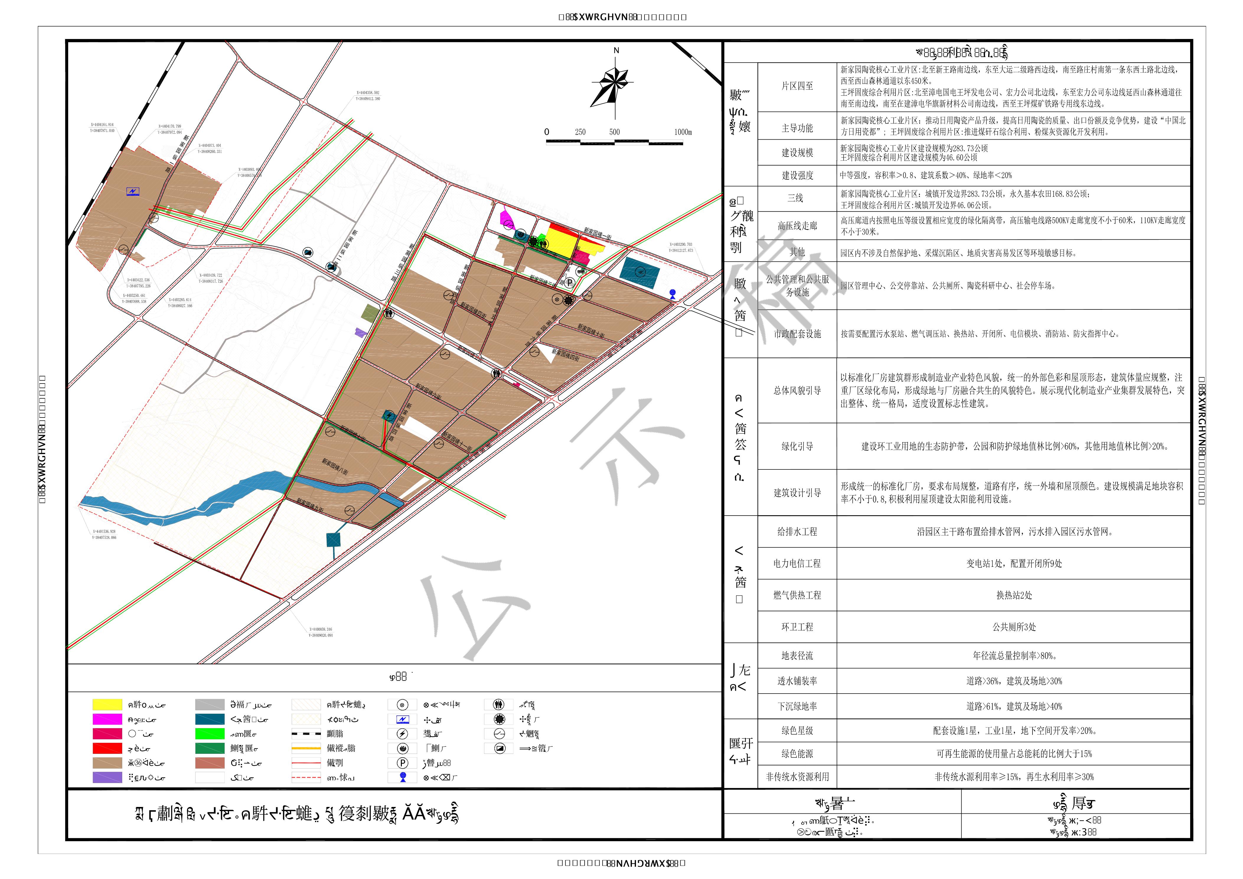Click the 换热站2处 value cell

point(1014,595)
